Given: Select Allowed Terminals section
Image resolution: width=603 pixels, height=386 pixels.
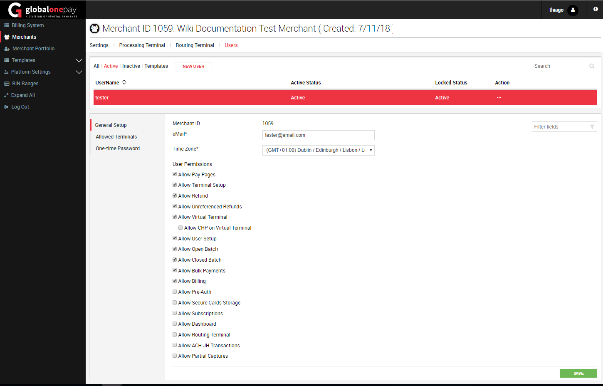Looking at the screenshot, I should click(116, 137).
